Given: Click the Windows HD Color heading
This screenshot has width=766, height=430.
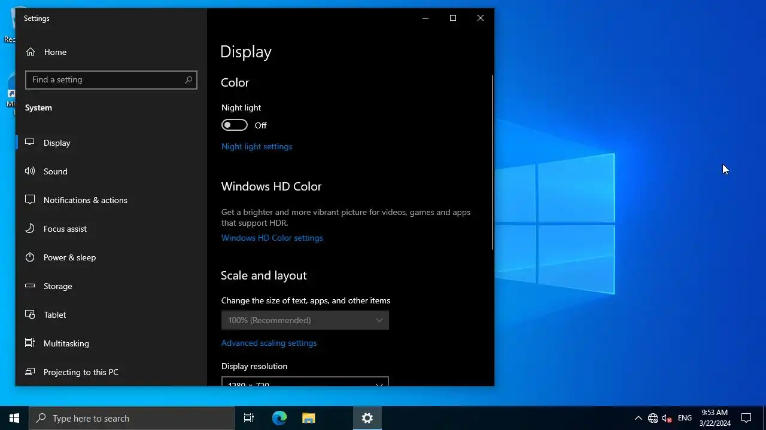Looking at the screenshot, I should click(272, 186).
